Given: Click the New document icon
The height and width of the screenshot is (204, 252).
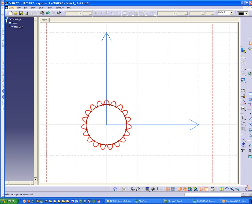Looking at the screenshot, I should (x=11, y=13).
